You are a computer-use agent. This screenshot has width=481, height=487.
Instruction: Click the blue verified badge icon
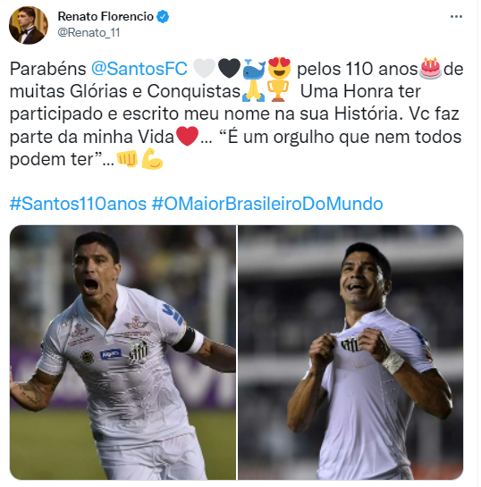pyautogui.click(x=163, y=16)
